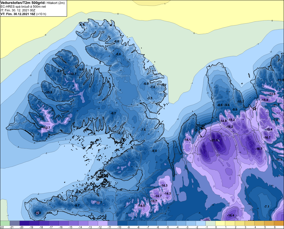Click the 'IT: Fim. 30. 12. 2021 00Z' line
Viewport: 284px width, 229px height.
click(18, 10)
